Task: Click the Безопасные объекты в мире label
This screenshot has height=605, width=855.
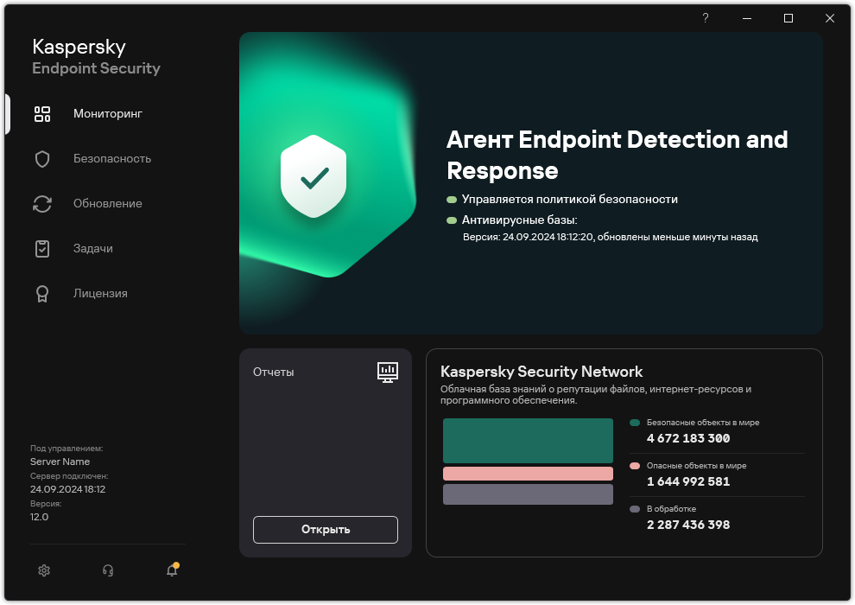Action: click(x=703, y=423)
